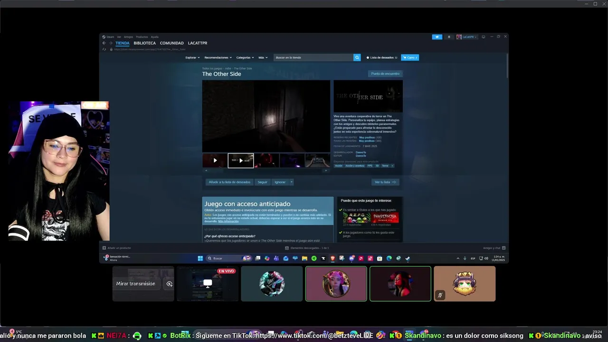Open the LACATTPR profile tab
The image size is (608, 342).
click(x=197, y=43)
